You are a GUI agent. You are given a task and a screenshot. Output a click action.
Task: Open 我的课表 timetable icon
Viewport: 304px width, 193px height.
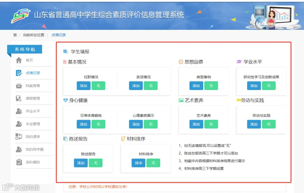(x=18, y=136)
